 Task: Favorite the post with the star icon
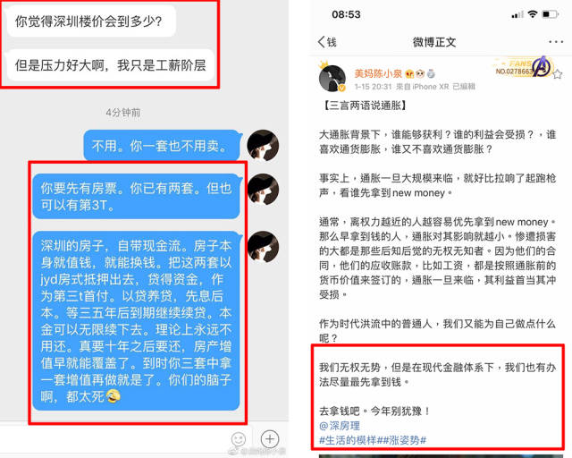tap(557, 75)
